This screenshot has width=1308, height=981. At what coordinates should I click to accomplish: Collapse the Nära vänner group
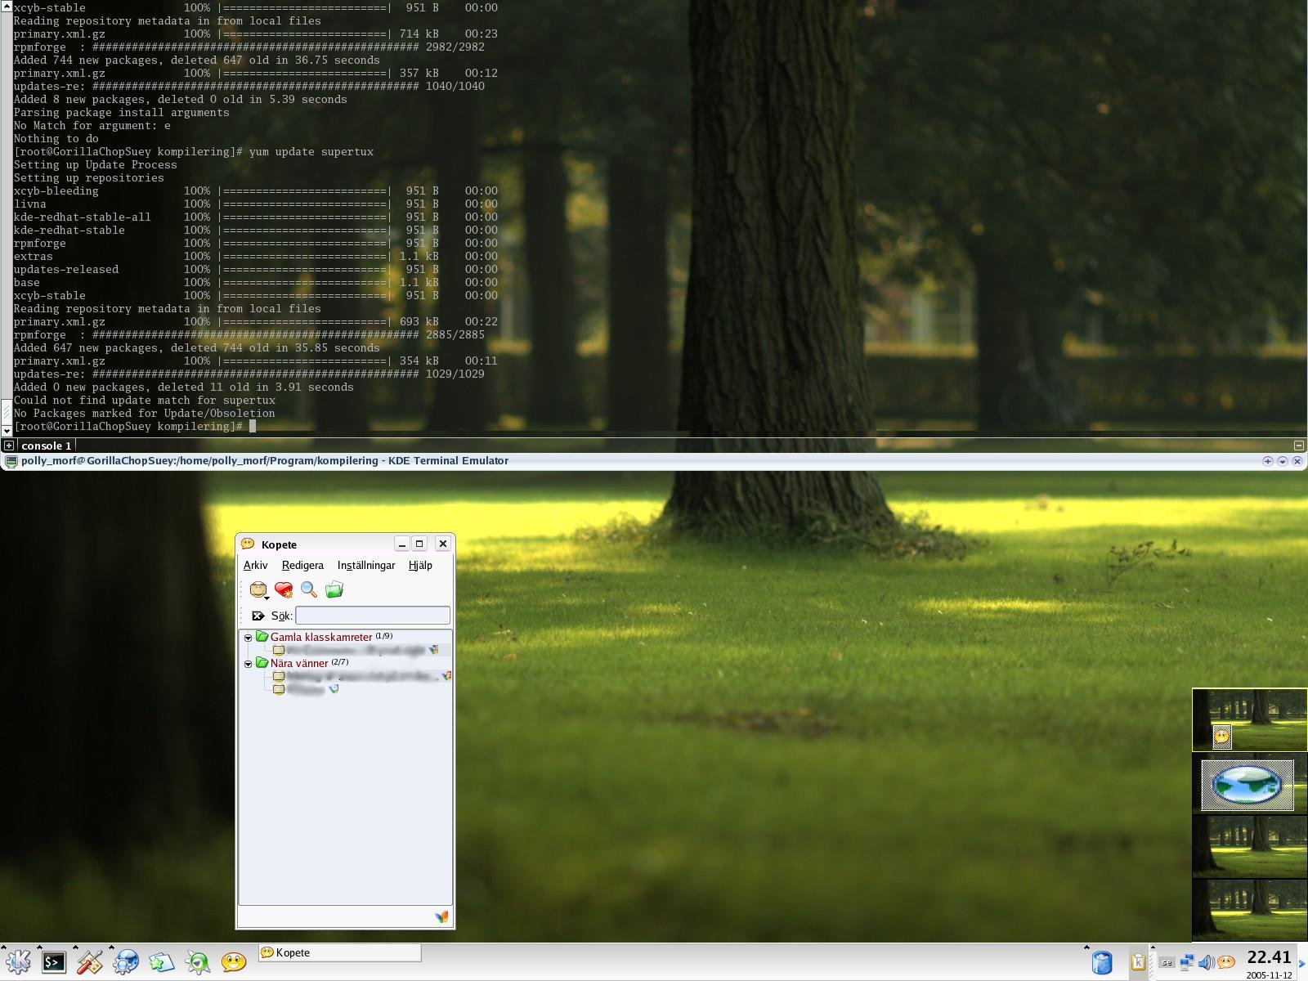[x=248, y=664]
